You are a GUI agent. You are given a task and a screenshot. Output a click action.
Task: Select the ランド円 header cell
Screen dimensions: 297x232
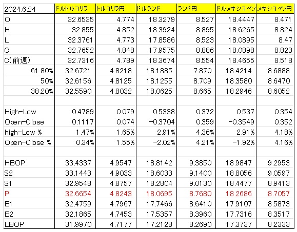point(196,9)
